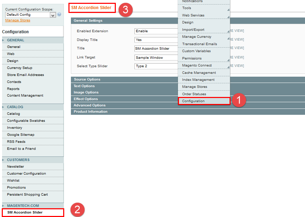Open the Link Target dropdown
The image size is (305, 217).
click(x=156, y=58)
